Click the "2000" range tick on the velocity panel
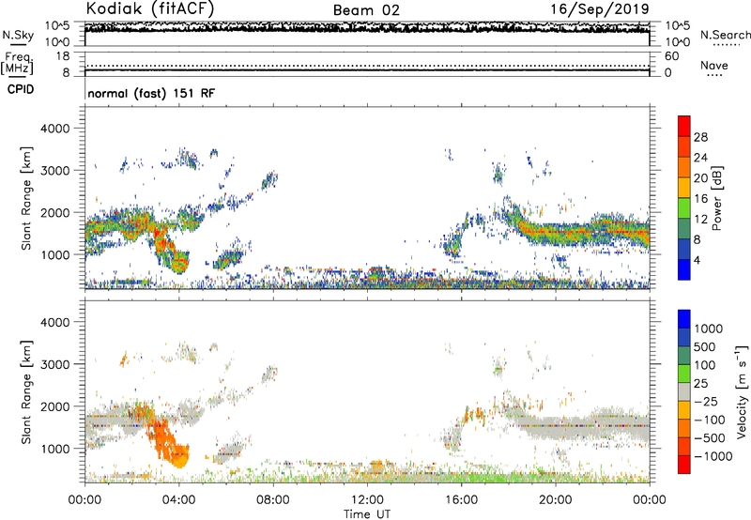Image resolution: width=751 pixels, height=520 pixels. coord(54,406)
